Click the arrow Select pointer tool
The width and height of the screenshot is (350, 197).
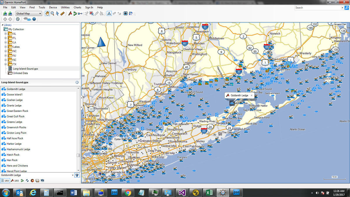point(57,13)
